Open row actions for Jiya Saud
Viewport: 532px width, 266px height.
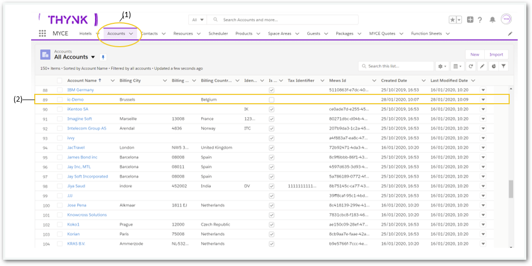coord(483,186)
